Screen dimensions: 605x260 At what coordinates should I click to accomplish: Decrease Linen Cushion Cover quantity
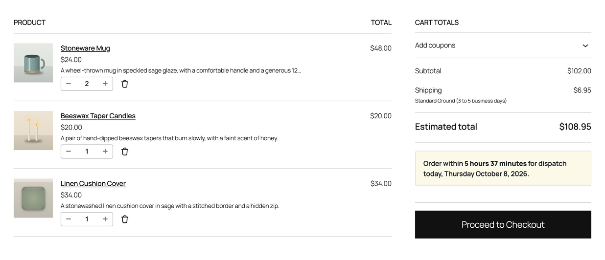click(x=69, y=219)
